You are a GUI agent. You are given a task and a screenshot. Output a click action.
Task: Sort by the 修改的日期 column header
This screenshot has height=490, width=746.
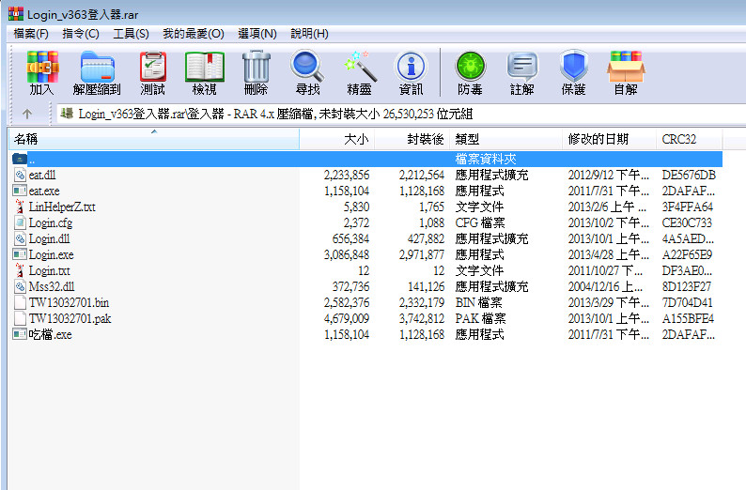point(609,139)
